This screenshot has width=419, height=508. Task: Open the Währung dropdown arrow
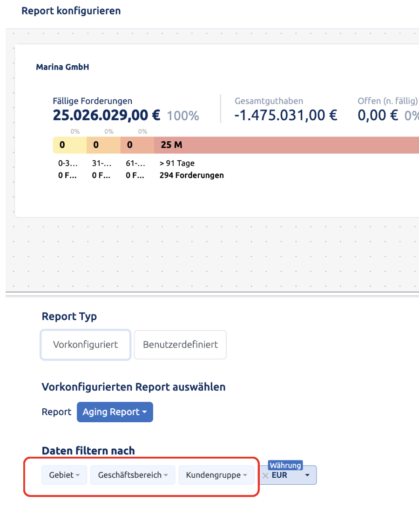pos(307,475)
